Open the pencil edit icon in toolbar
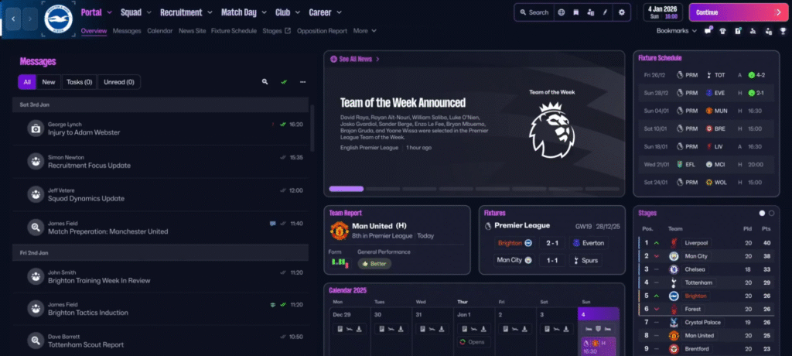This screenshot has width=792, height=356. tap(605, 12)
